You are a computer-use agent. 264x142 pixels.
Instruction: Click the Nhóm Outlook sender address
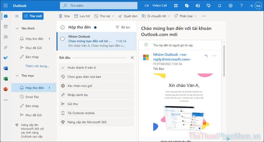pyautogui.click(x=172, y=57)
